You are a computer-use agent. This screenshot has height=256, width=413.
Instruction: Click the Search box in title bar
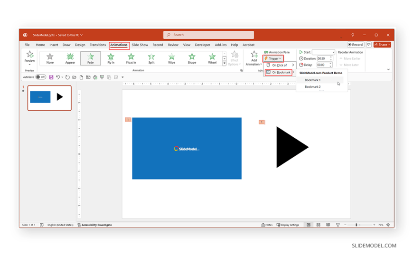(x=208, y=35)
